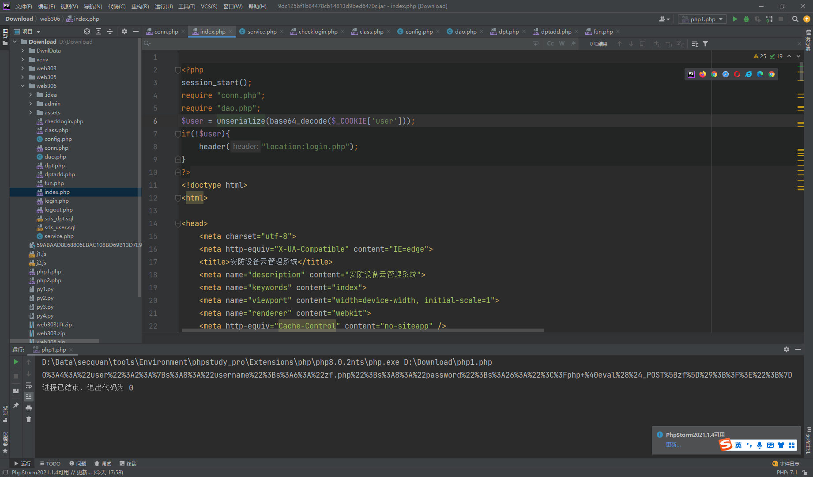Screen dimensions: 813x477
Task: Collapse all in Project panel
Action: 110,31
